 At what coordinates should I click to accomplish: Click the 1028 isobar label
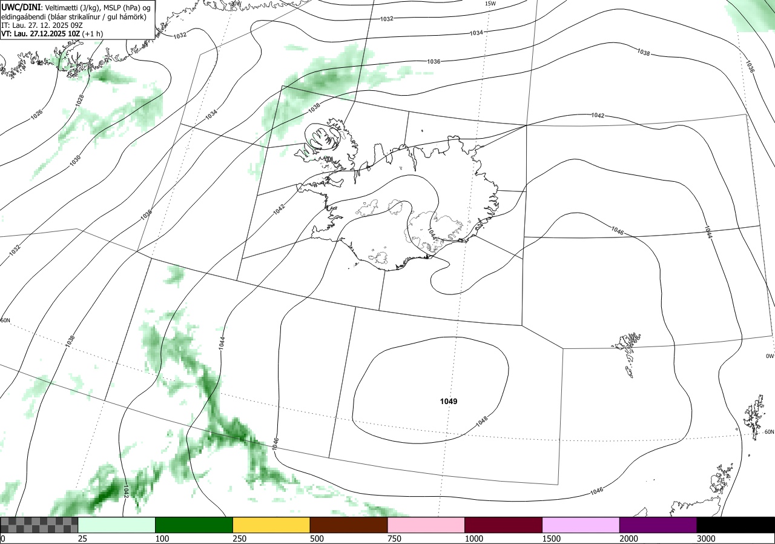pos(79,101)
